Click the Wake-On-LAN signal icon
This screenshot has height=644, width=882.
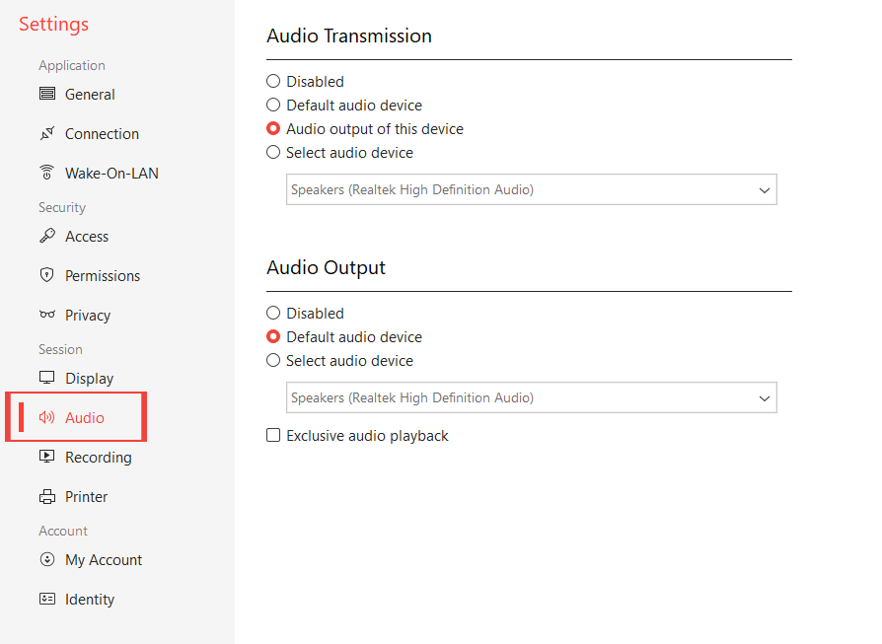pos(46,174)
